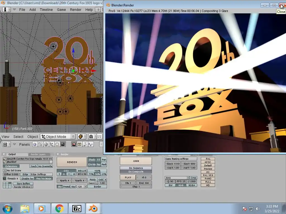
Task: Toggle Free Tex Image option
Action: [x=44, y=179]
